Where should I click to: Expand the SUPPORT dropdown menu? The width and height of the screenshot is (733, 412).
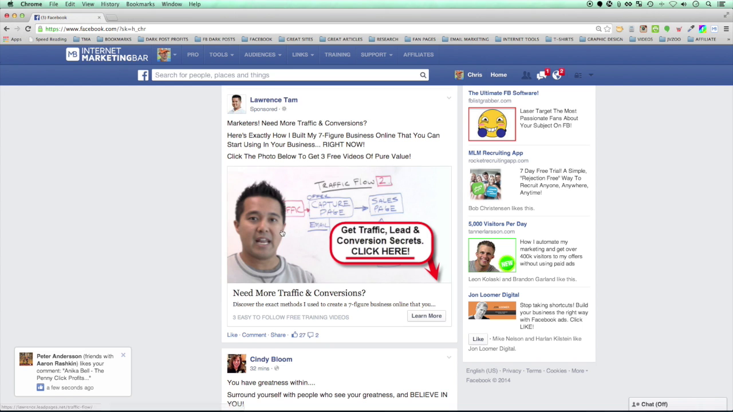click(376, 54)
